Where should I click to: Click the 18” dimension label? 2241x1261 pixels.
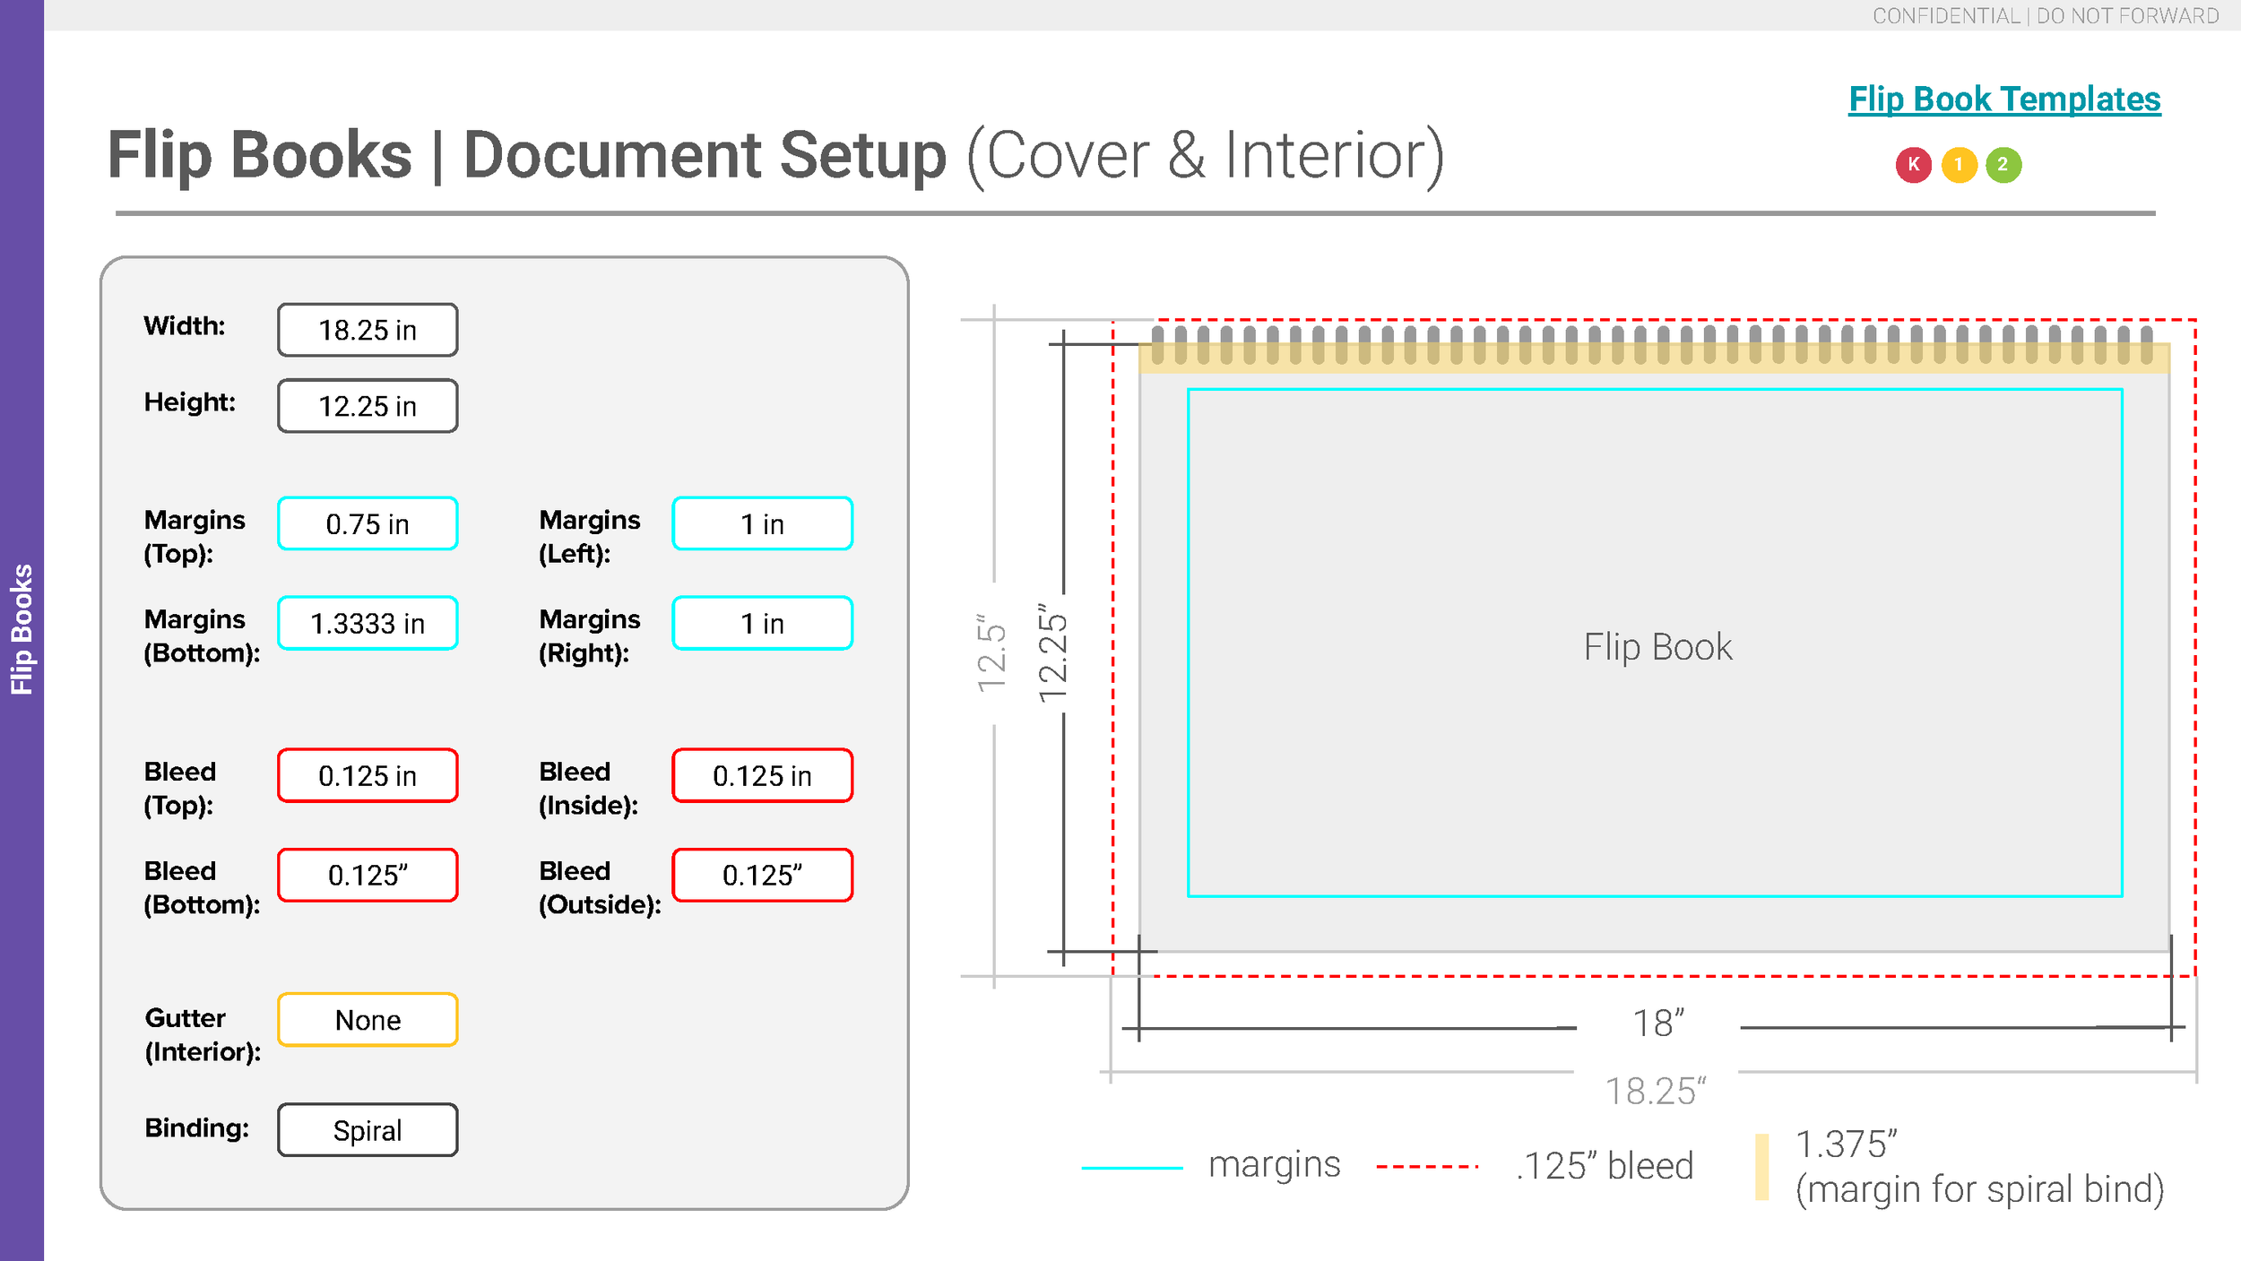1658,1023
